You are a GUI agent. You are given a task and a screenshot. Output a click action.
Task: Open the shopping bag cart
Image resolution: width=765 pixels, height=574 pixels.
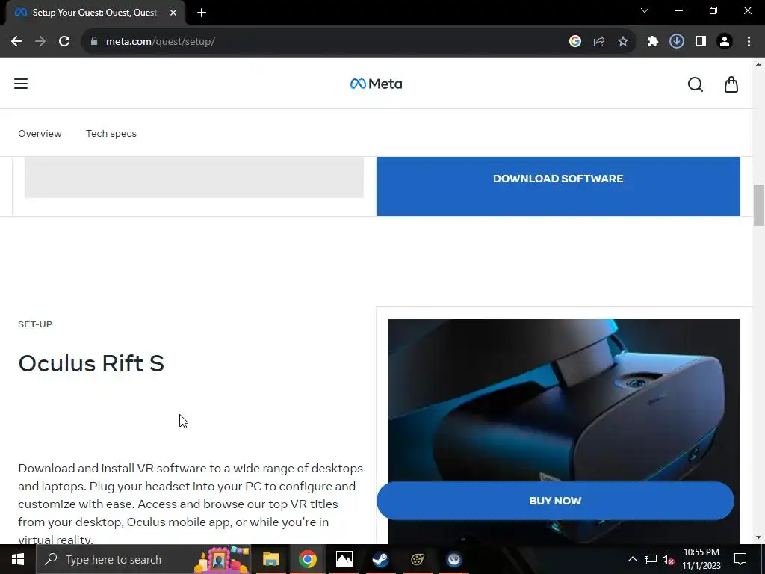point(731,84)
